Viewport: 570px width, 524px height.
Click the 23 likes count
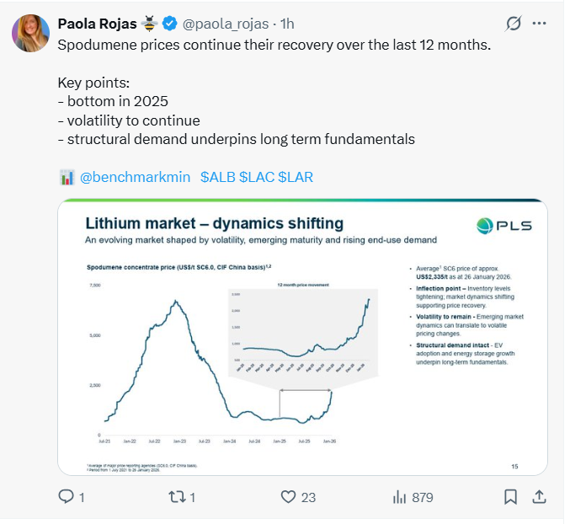point(308,498)
